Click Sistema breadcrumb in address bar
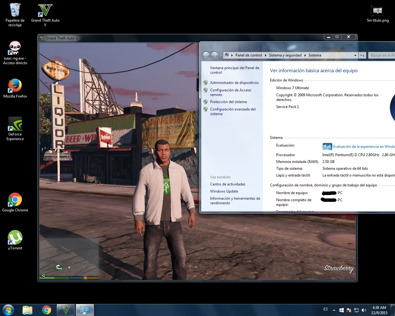Image resolution: width=395 pixels, height=316 pixels. click(x=315, y=55)
